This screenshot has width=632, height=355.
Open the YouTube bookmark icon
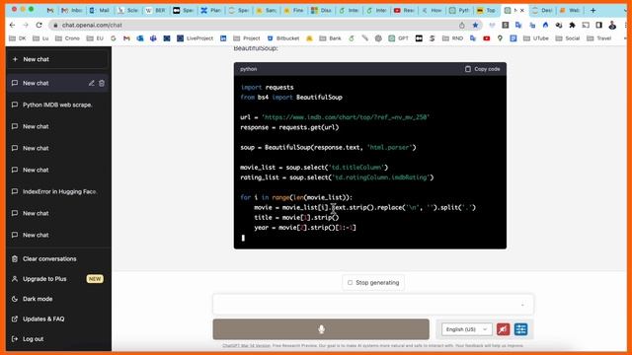click(x=487, y=38)
